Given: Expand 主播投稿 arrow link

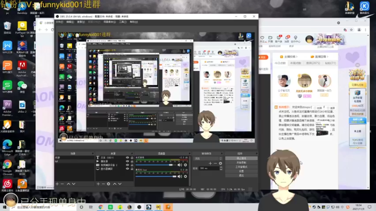Looking at the screenshot, I should tap(289, 57).
